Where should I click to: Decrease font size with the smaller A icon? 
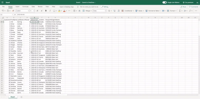[x=42, y=11]
